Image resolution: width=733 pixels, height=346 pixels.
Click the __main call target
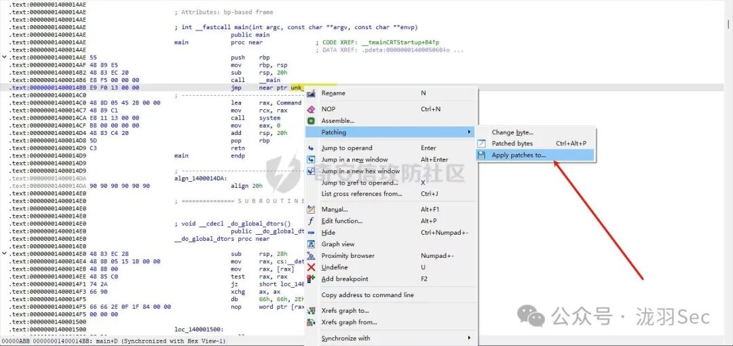(269, 80)
